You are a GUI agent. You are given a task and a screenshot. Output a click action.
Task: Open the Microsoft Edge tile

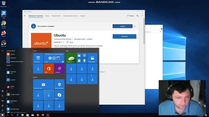pos(59,84)
